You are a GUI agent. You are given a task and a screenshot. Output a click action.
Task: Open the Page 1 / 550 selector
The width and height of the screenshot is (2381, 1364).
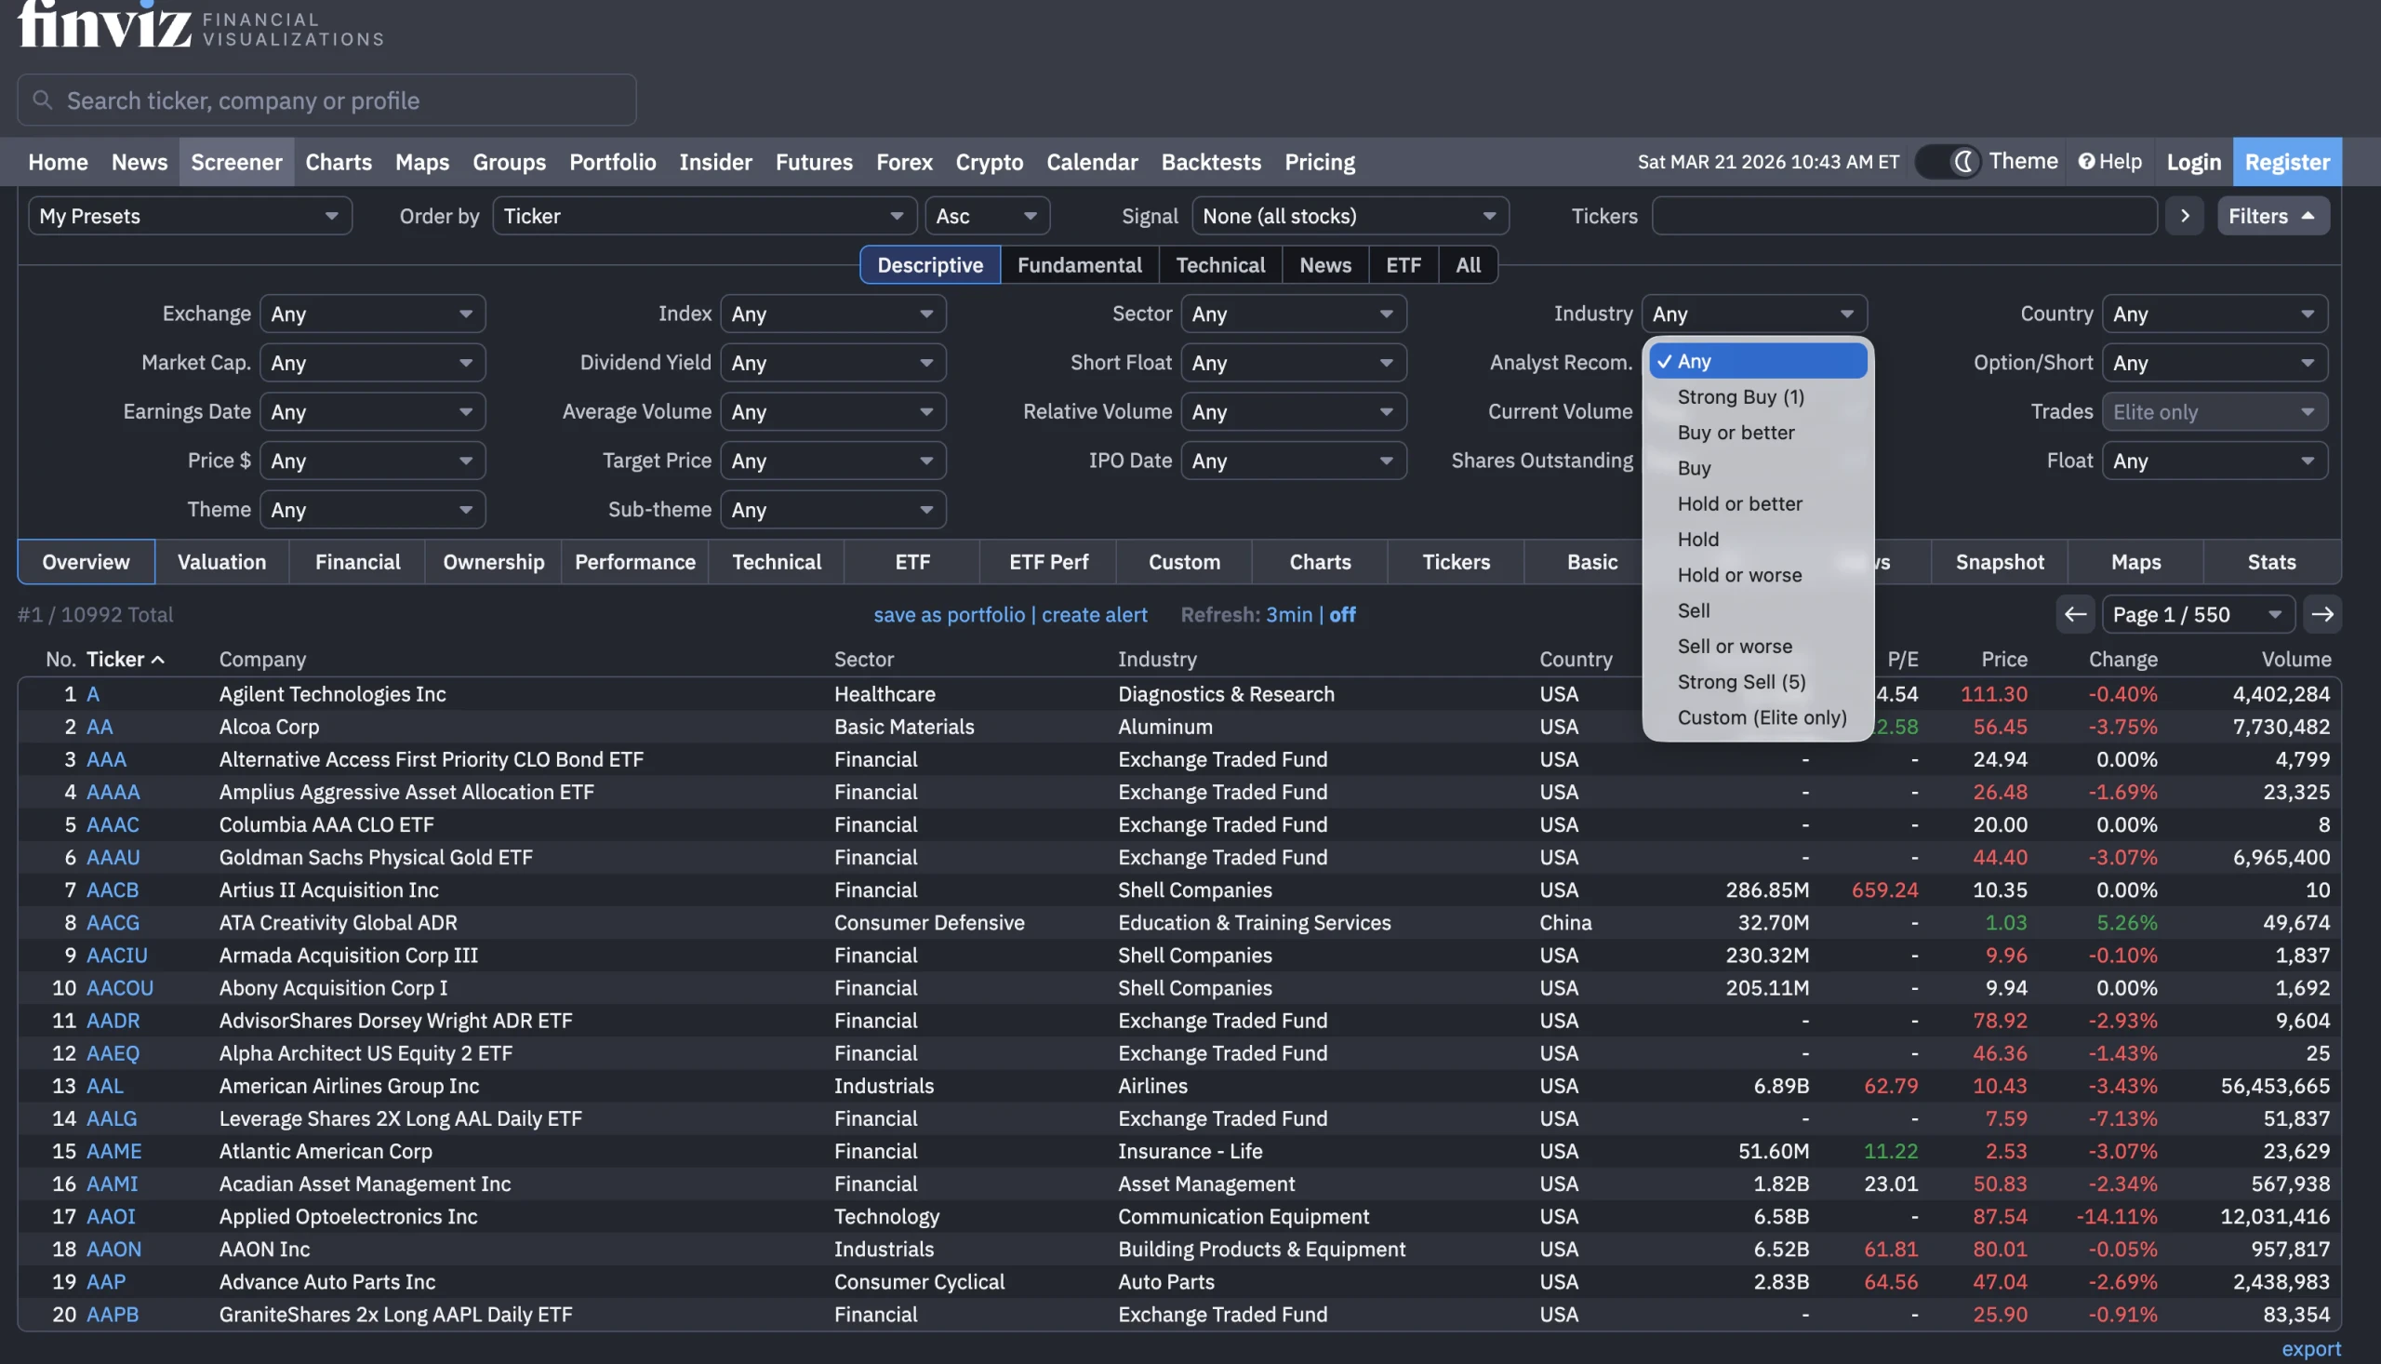pos(2197,615)
